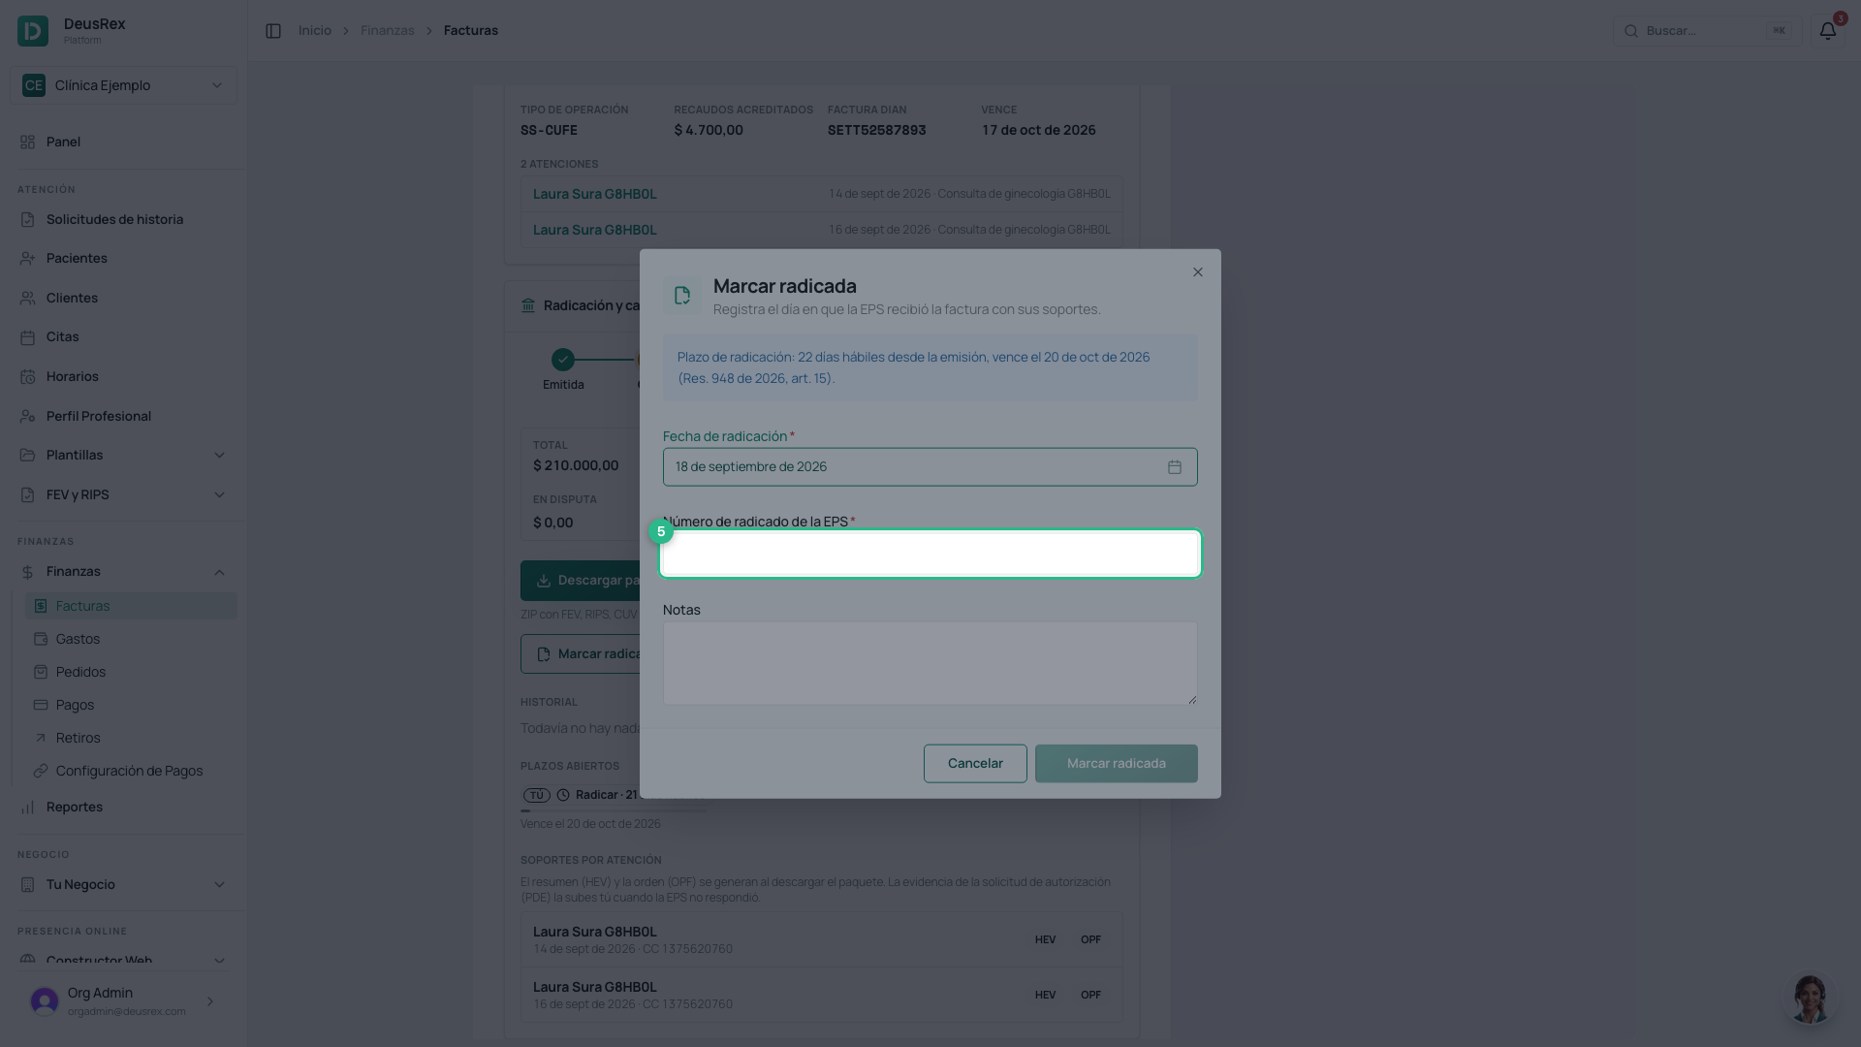
Task: Click into the Notas text area
Action: [930, 663]
